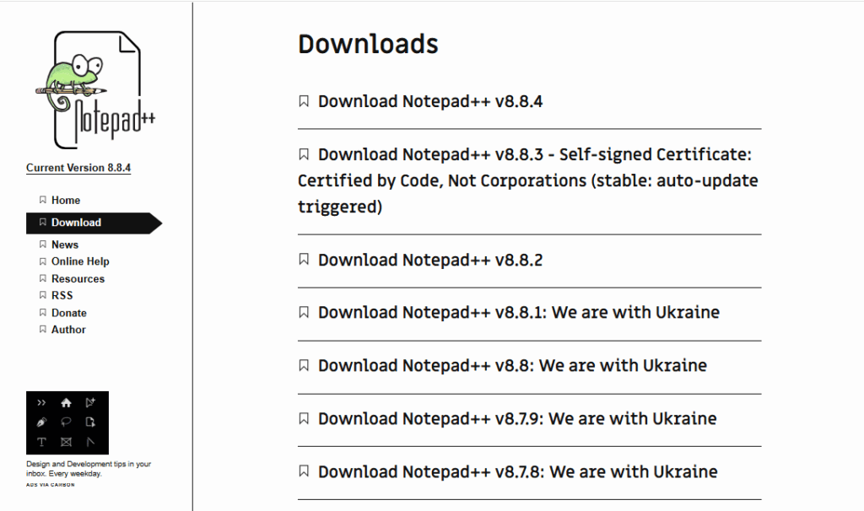Open Resources from the sidebar menu
The image size is (864, 511).
[78, 278]
